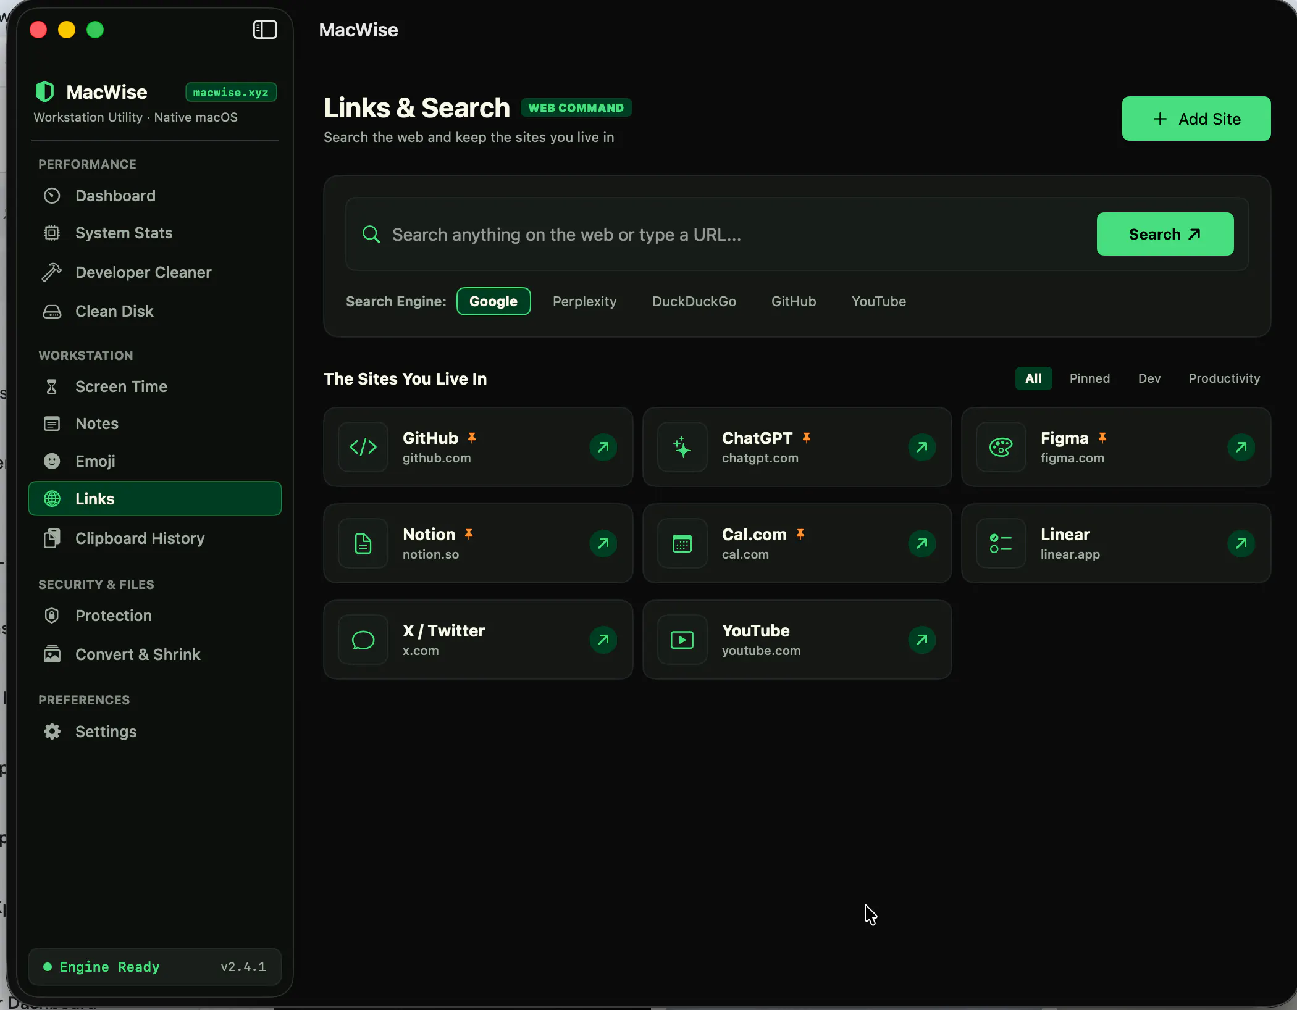Open X / Twitter via its arrow icon

click(x=603, y=640)
